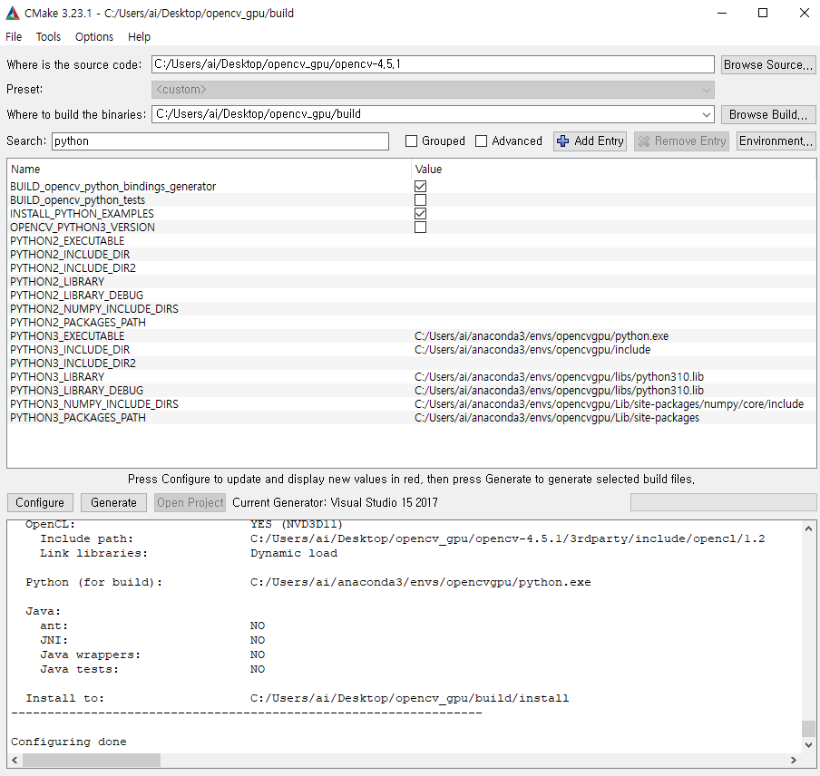
Task: Enable the Grouped checkbox
Action: 412,141
